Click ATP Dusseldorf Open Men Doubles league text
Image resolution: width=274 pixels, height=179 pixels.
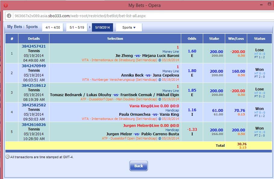click(119, 99)
